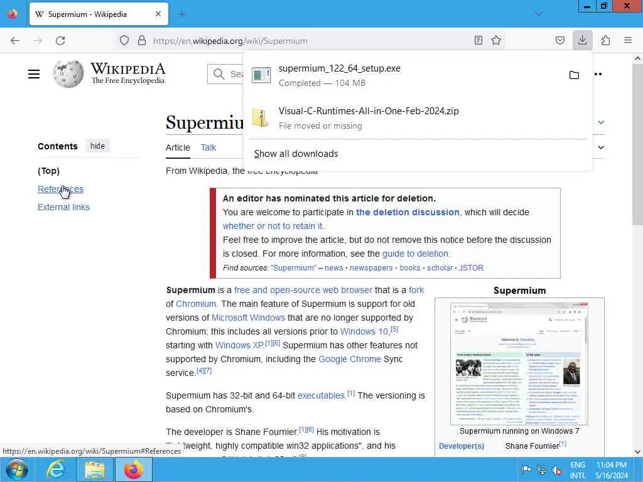The height and width of the screenshot is (482, 643).
Task: Show supermium_122_64_setup.exe in folder
Action: tap(574, 75)
